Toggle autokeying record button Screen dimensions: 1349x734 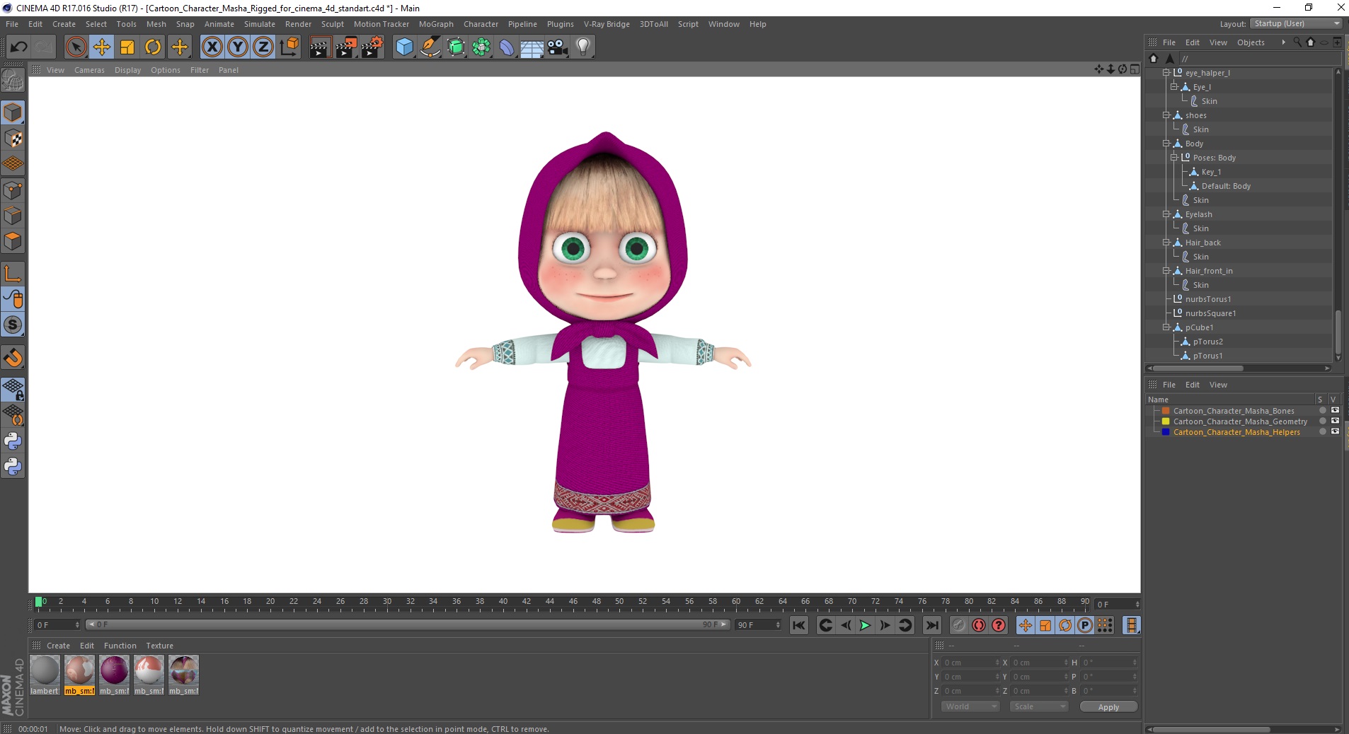[979, 625]
